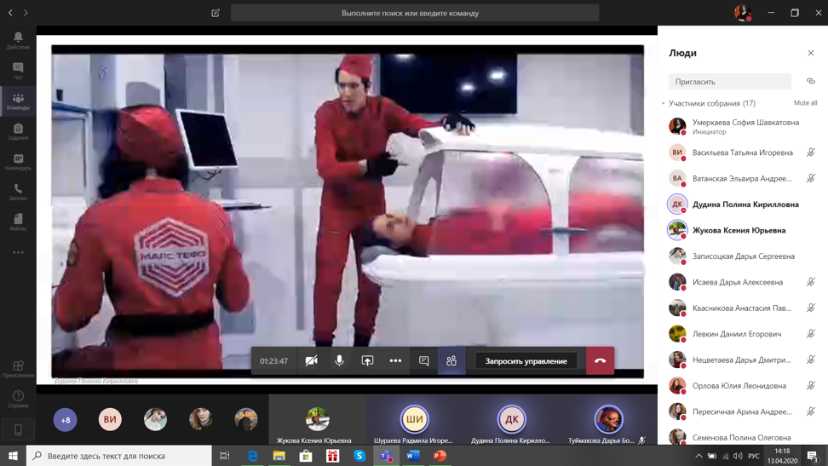Hide the participants panel via toolbar icon

pos(451,361)
